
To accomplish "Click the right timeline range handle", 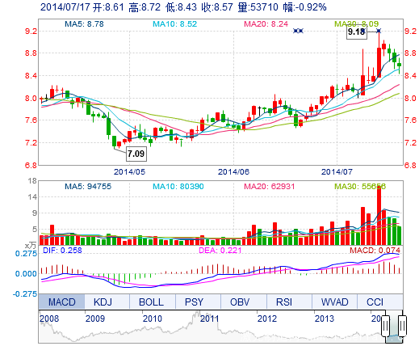I will 402,326.
